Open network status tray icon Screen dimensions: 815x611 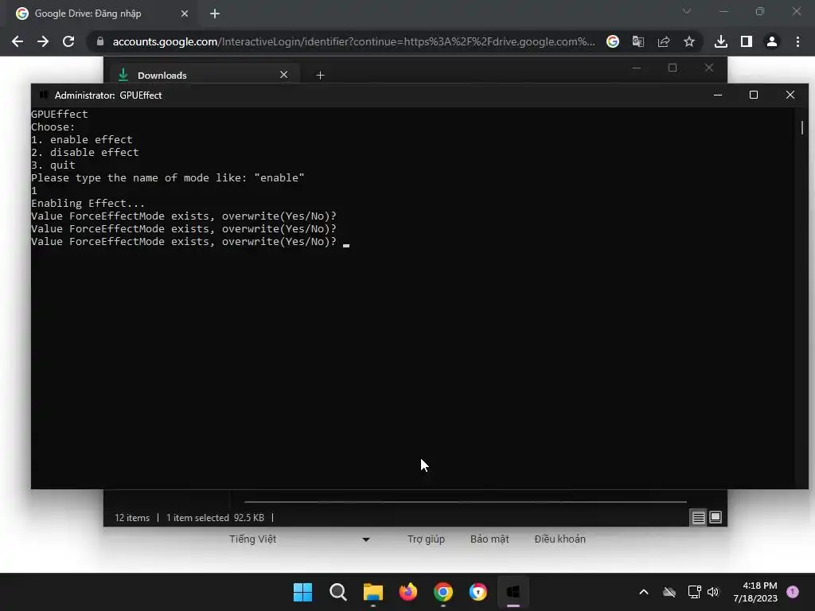[694, 592]
